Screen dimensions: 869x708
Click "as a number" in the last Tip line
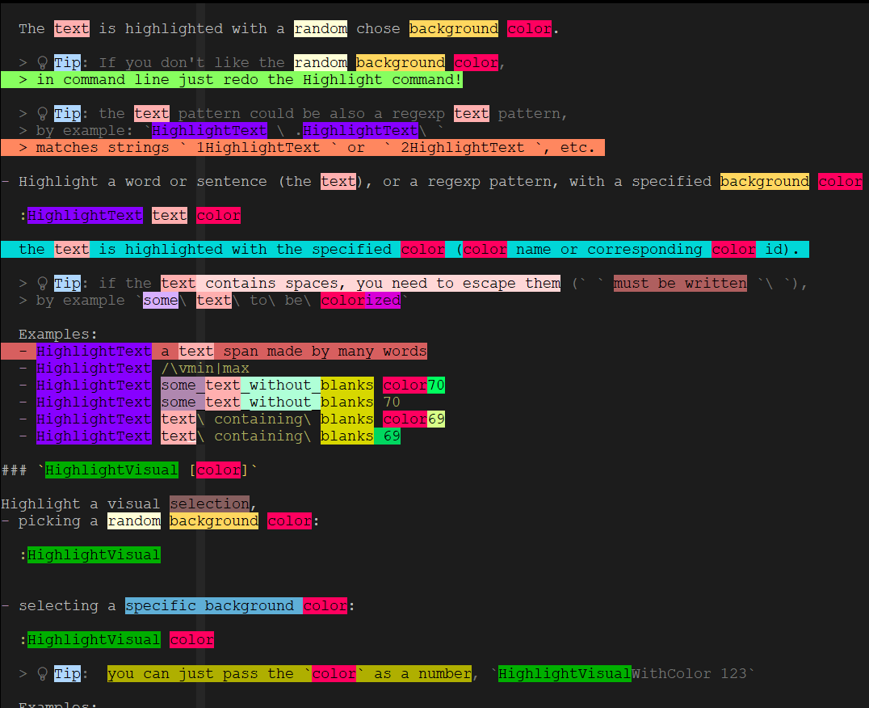(422, 673)
